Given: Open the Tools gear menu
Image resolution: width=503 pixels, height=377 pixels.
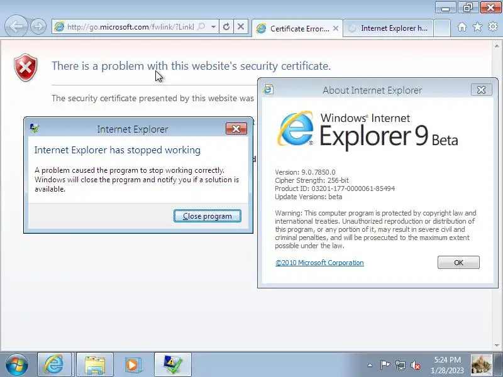Looking at the screenshot, I should 493,26.
